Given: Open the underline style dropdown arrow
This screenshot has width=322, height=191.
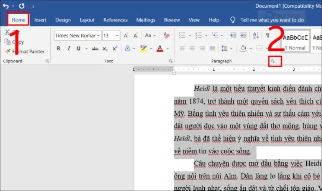Looking at the screenshot, I should [x=87, y=49].
